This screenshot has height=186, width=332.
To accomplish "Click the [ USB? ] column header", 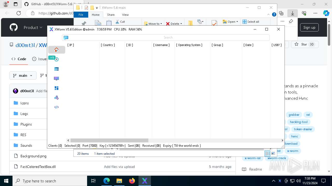I will tap(277, 45).
